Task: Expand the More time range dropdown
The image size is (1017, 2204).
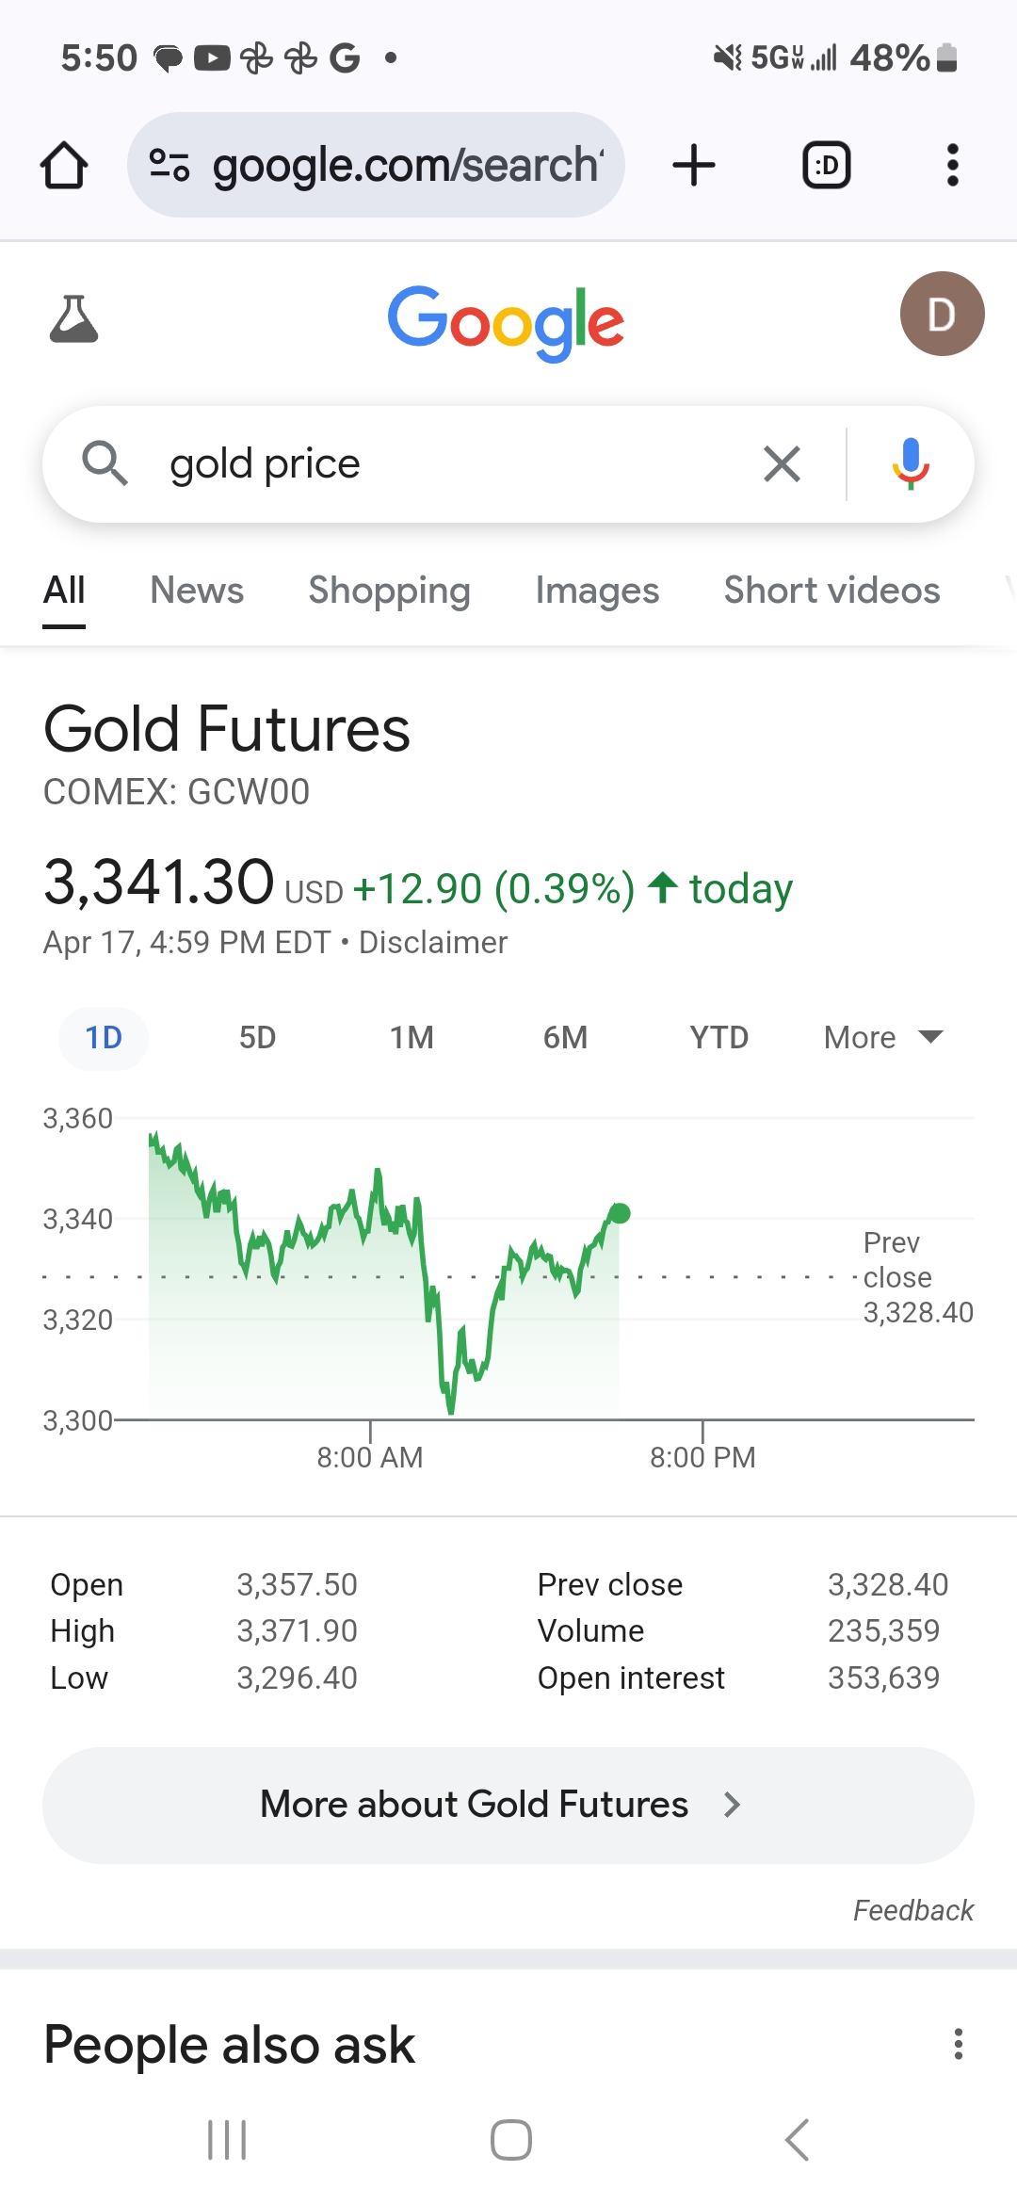Action: click(883, 1038)
